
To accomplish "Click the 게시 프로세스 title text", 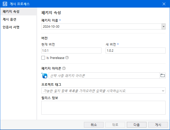I will tap(20, 4).
